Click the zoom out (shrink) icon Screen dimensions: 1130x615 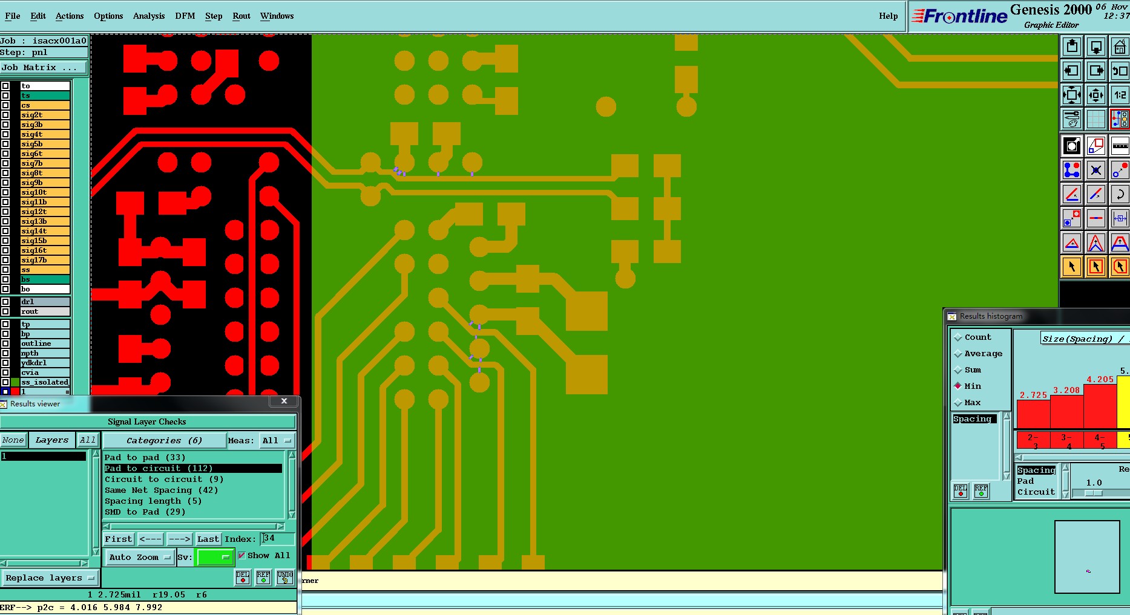(x=1096, y=95)
